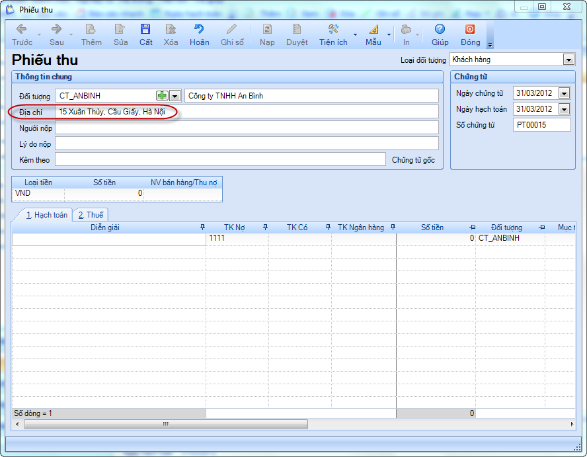Click the NV bán hàng/Thu nợ cell
587x457 pixels.
(x=182, y=193)
